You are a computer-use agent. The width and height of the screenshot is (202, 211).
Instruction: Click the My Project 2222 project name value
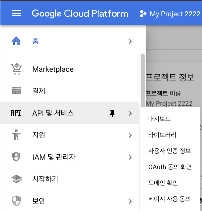(x=169, y=104)
